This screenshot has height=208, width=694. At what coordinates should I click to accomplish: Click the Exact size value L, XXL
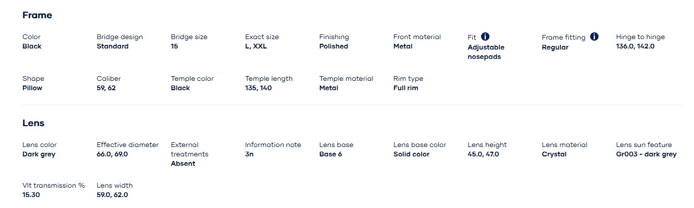coord(256,46)
